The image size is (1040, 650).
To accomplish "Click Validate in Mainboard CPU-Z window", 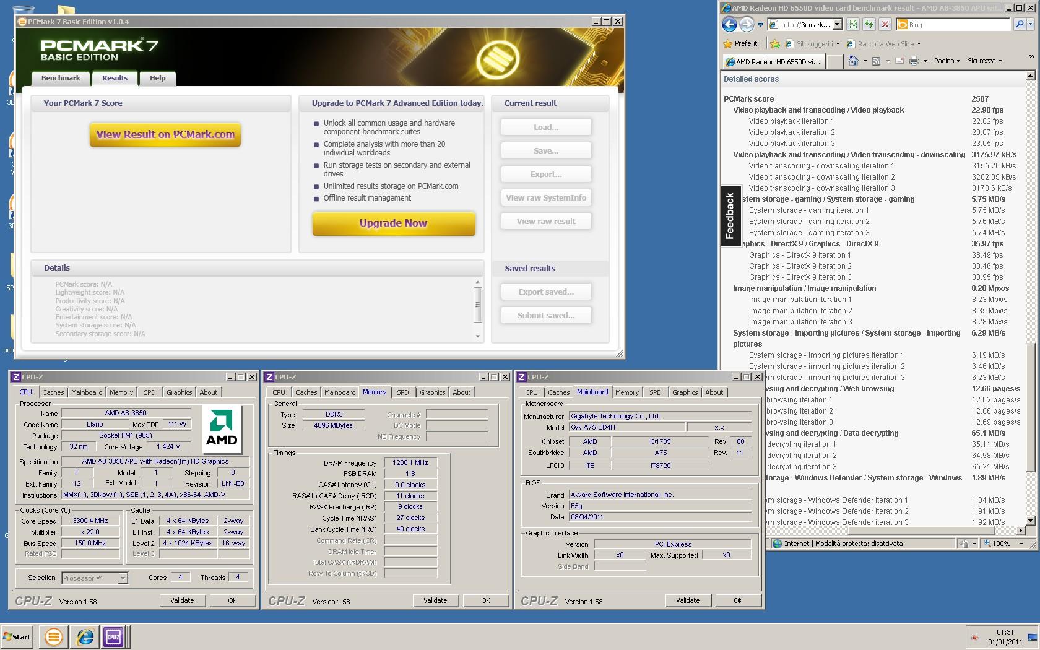I will [688, 600].
